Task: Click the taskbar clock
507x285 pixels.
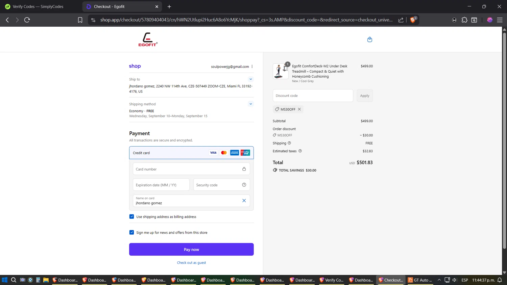Action: click(x=483, y=280)
